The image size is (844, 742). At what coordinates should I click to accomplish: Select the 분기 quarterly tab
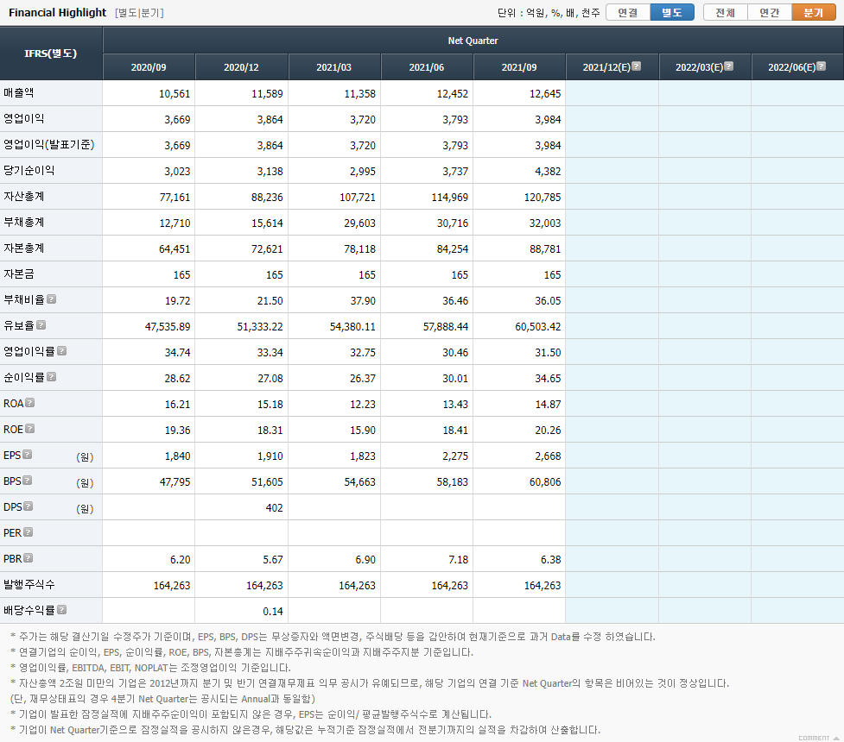click(813, 12)
